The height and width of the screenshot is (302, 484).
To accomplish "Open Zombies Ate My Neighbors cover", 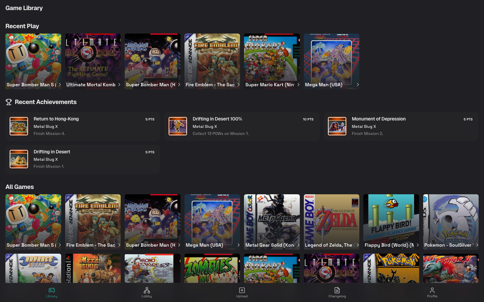I will click(212, 268).
